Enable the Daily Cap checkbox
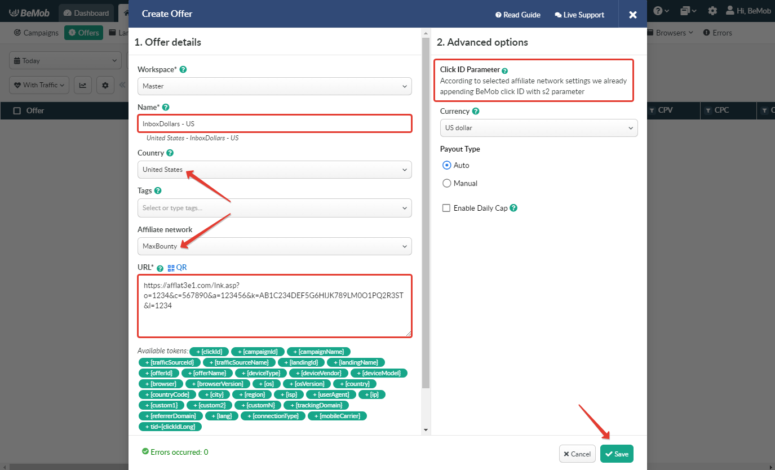Image resolution: width=775 pixels, height=470 pixels. [x=446, y=208]
